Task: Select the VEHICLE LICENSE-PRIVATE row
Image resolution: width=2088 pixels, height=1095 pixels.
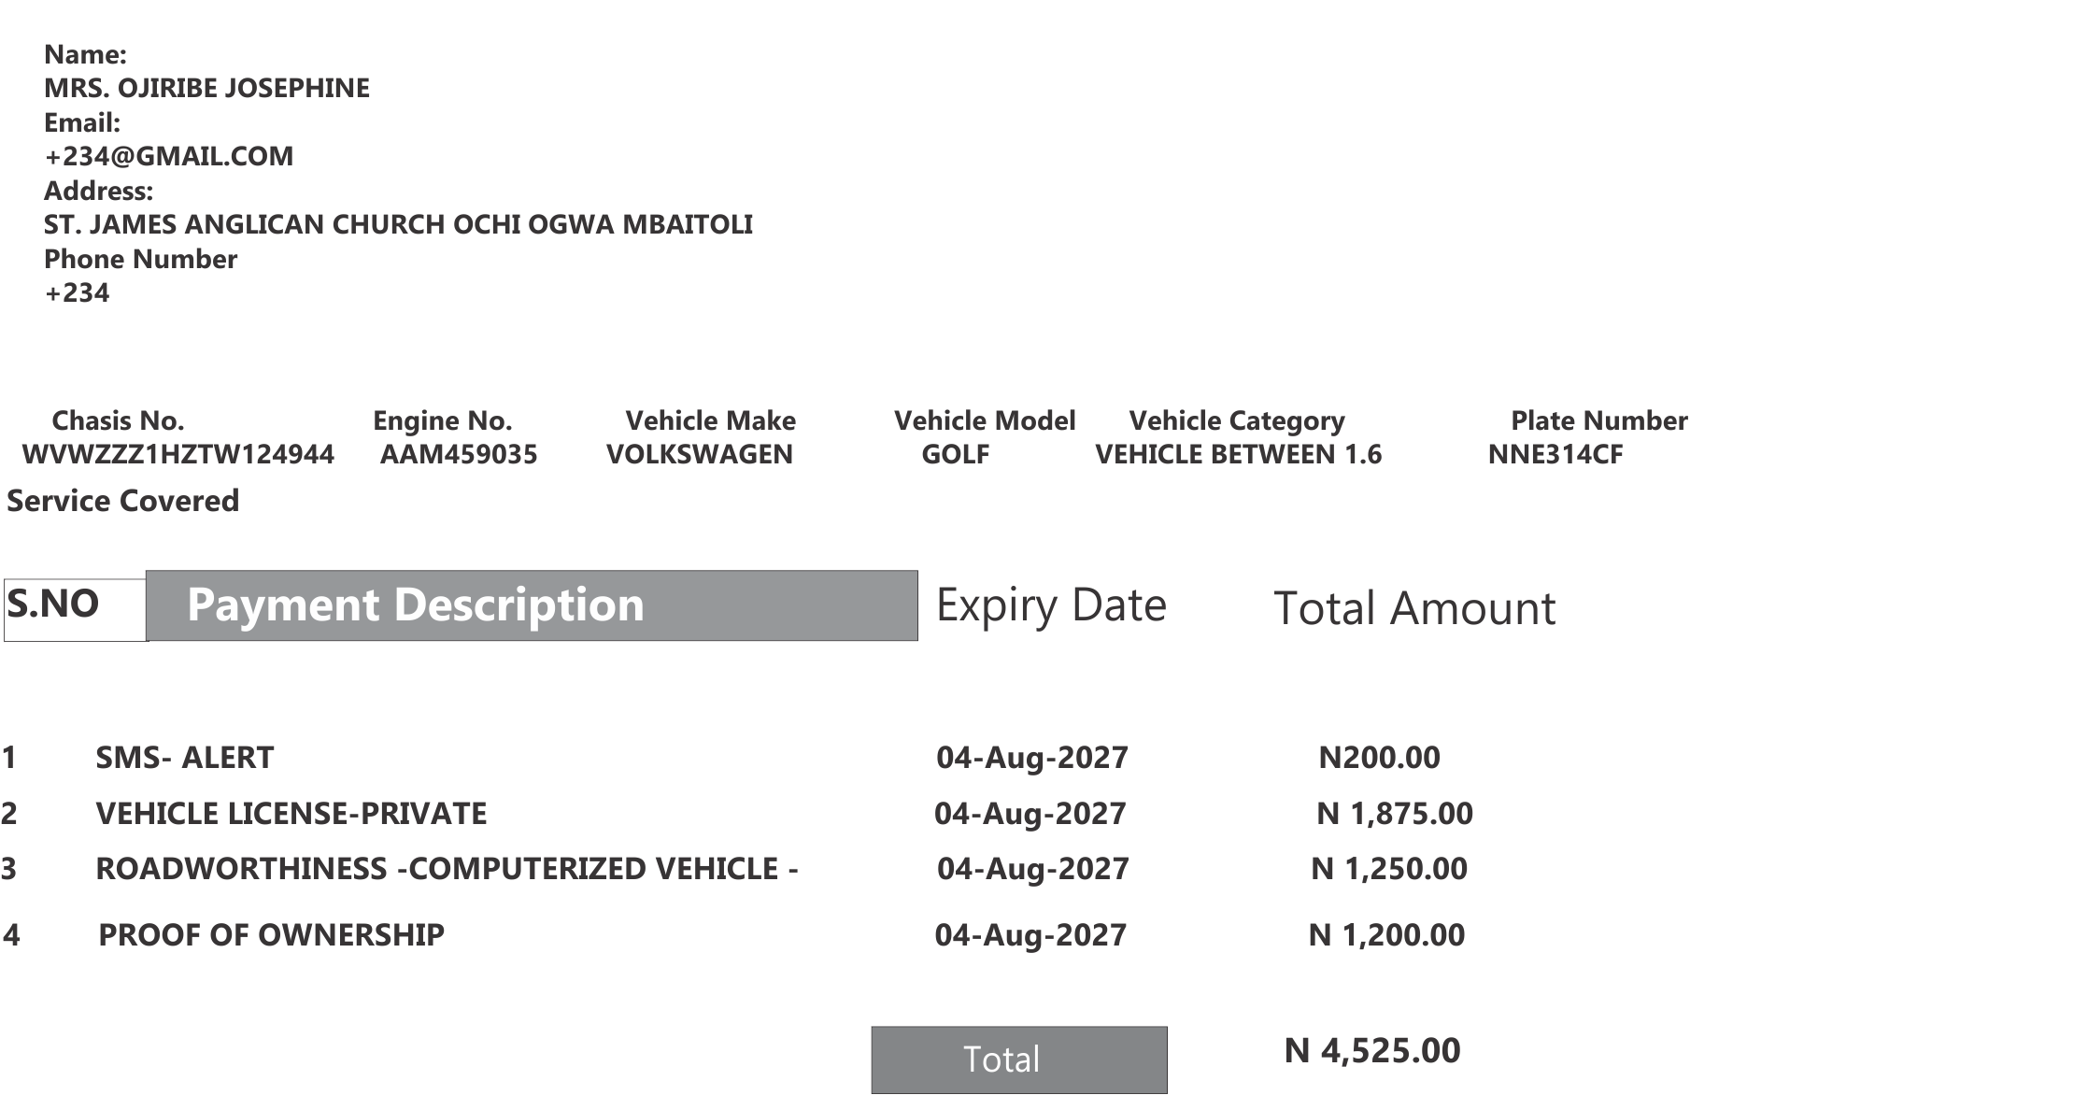Action: click(736, 813)
